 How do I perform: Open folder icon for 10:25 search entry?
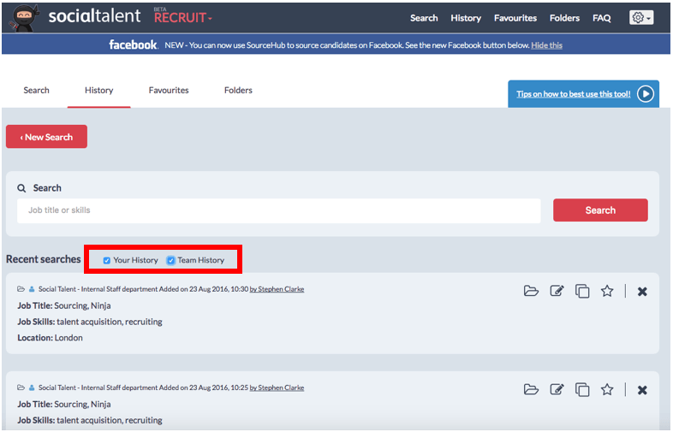click(531, 389)
